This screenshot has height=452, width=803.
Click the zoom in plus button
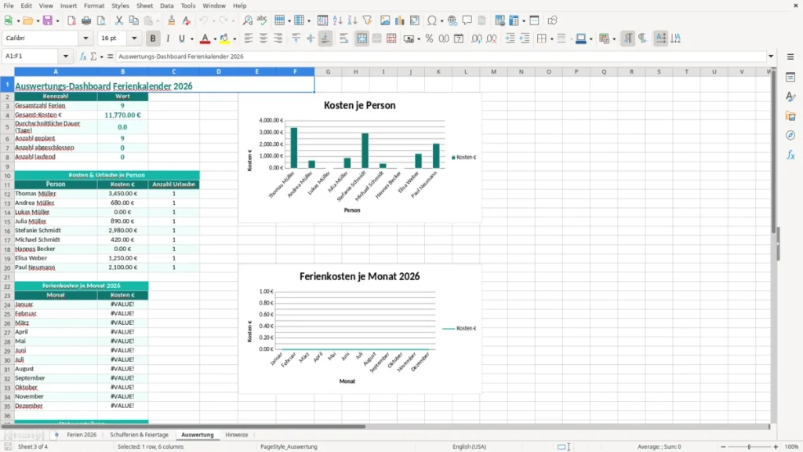coord(776,447)
